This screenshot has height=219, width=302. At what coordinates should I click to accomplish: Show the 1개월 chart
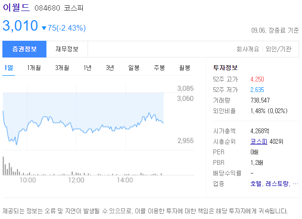34,68
